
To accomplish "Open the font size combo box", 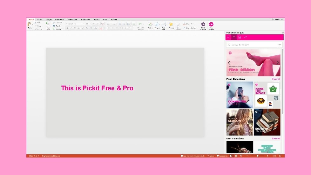I will (x=88, y=24).
